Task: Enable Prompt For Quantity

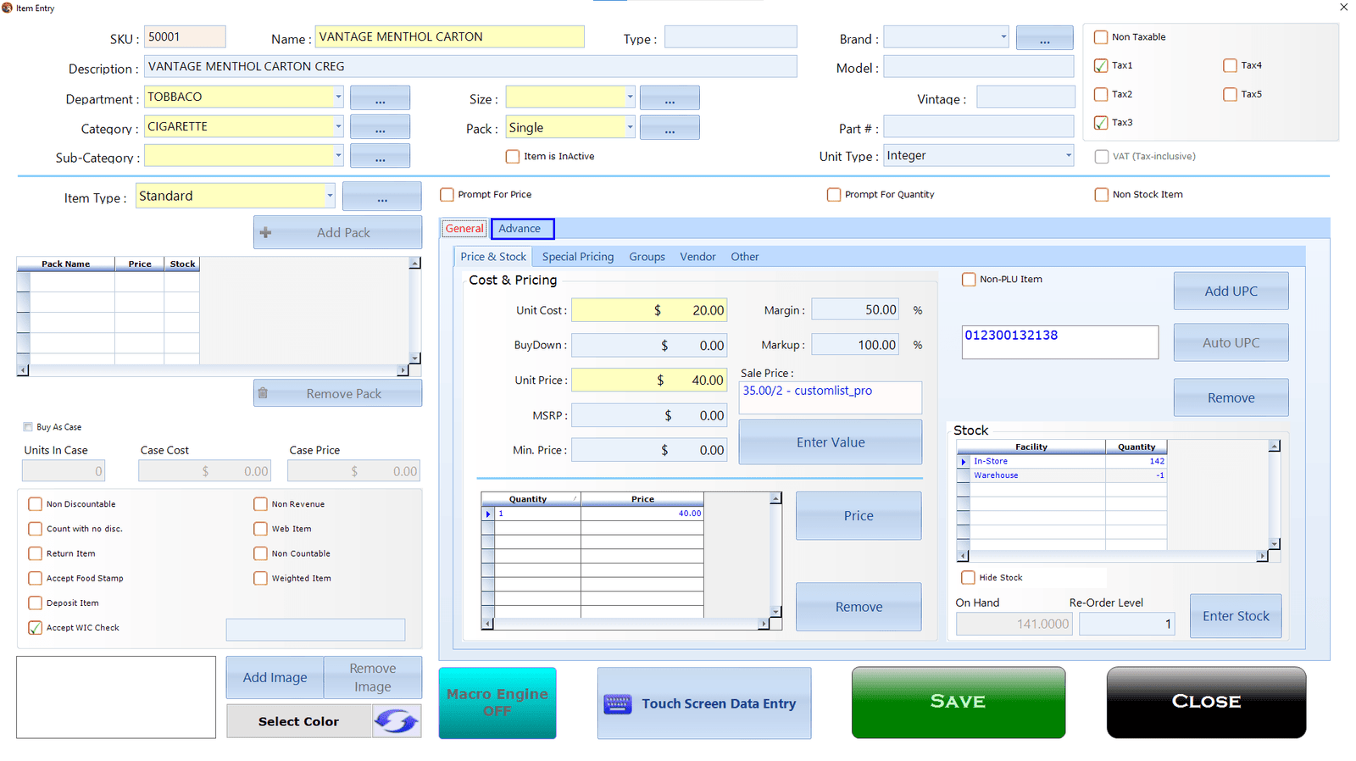Action: click(x=834, y=195)
